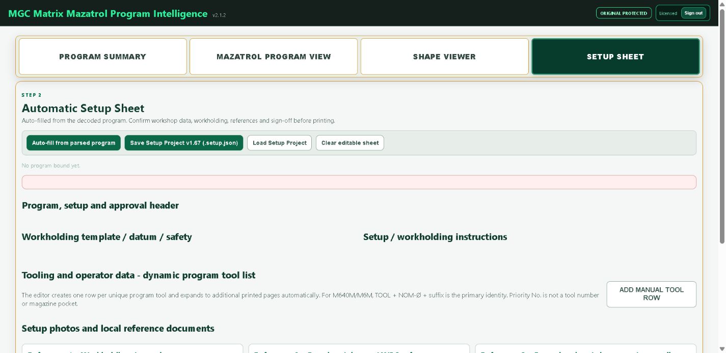726x353 pixels.
Task: Open the Program Summary tab
Action: 103,57
